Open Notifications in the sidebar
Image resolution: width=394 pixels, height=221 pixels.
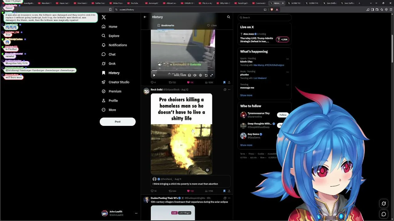[114, 45]
